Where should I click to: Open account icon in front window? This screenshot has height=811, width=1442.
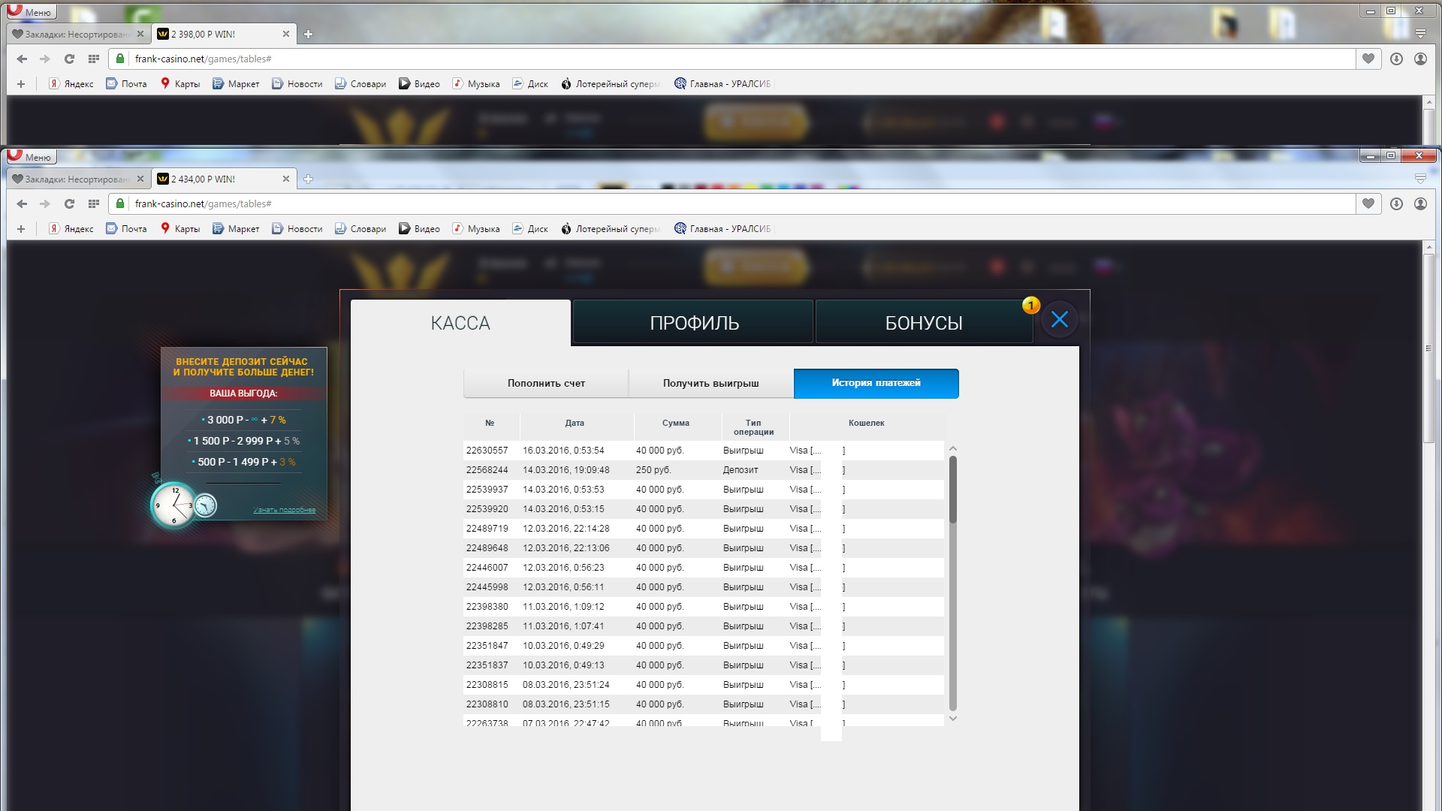(x=1420, y=204)
